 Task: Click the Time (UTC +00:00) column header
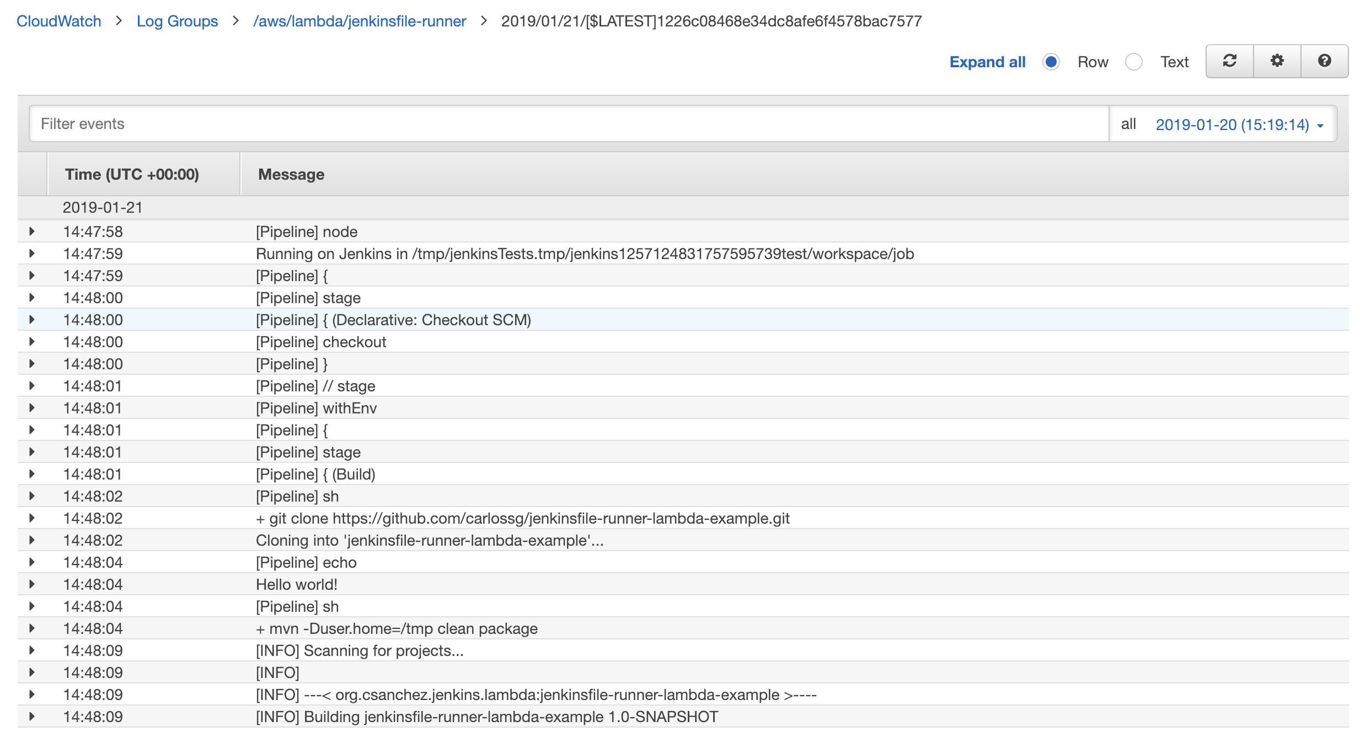pyautogui.click(x=132, y=174)
